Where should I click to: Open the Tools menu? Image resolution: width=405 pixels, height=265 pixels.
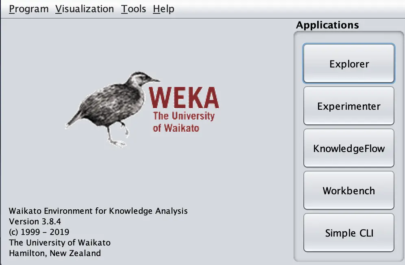coord(133,9)
